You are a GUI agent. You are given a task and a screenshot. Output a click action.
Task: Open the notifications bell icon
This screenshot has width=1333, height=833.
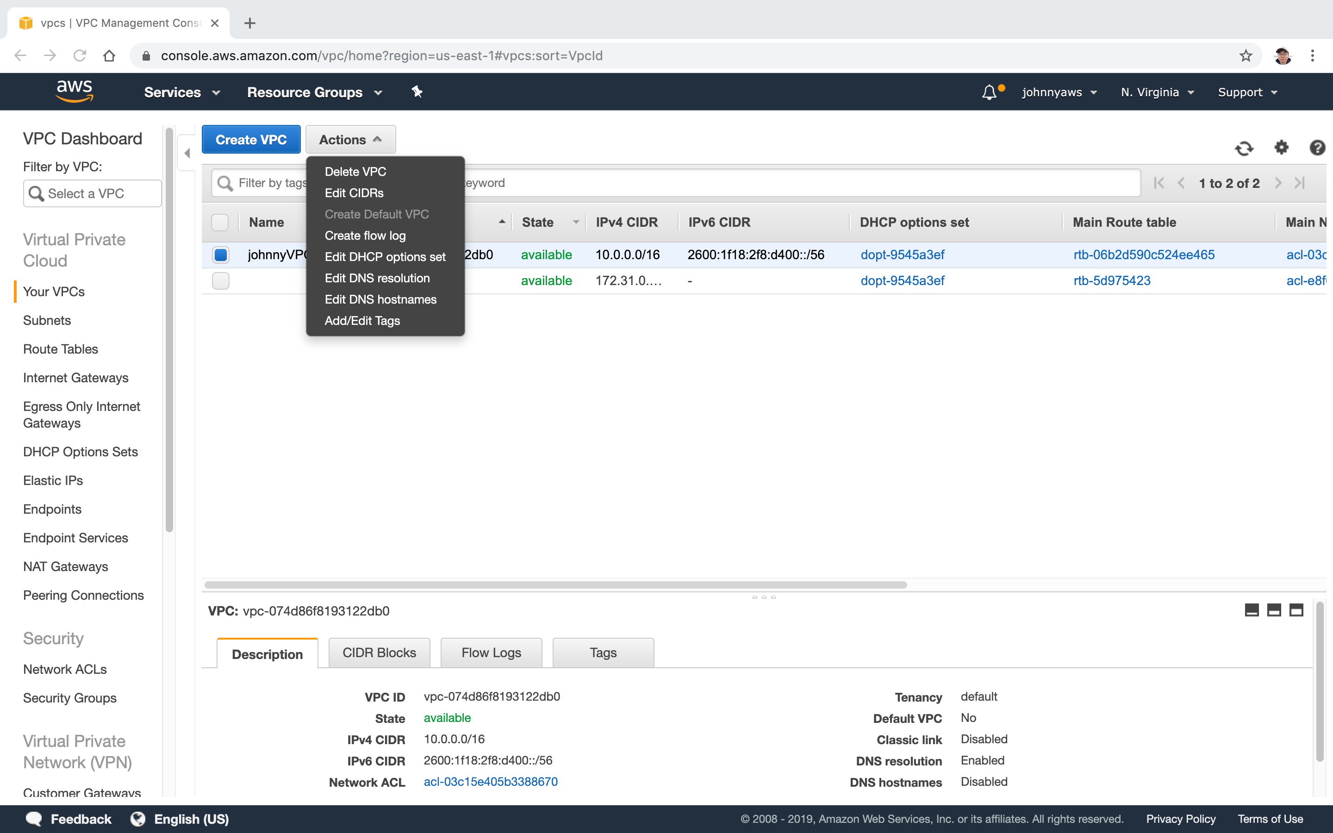pyautogui.click(x=989, y=92)
